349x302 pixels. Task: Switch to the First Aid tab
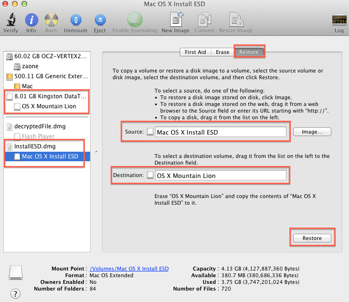195,52
